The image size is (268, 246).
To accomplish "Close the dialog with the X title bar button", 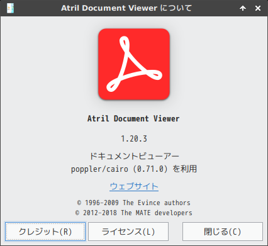I will click(258, 8).
